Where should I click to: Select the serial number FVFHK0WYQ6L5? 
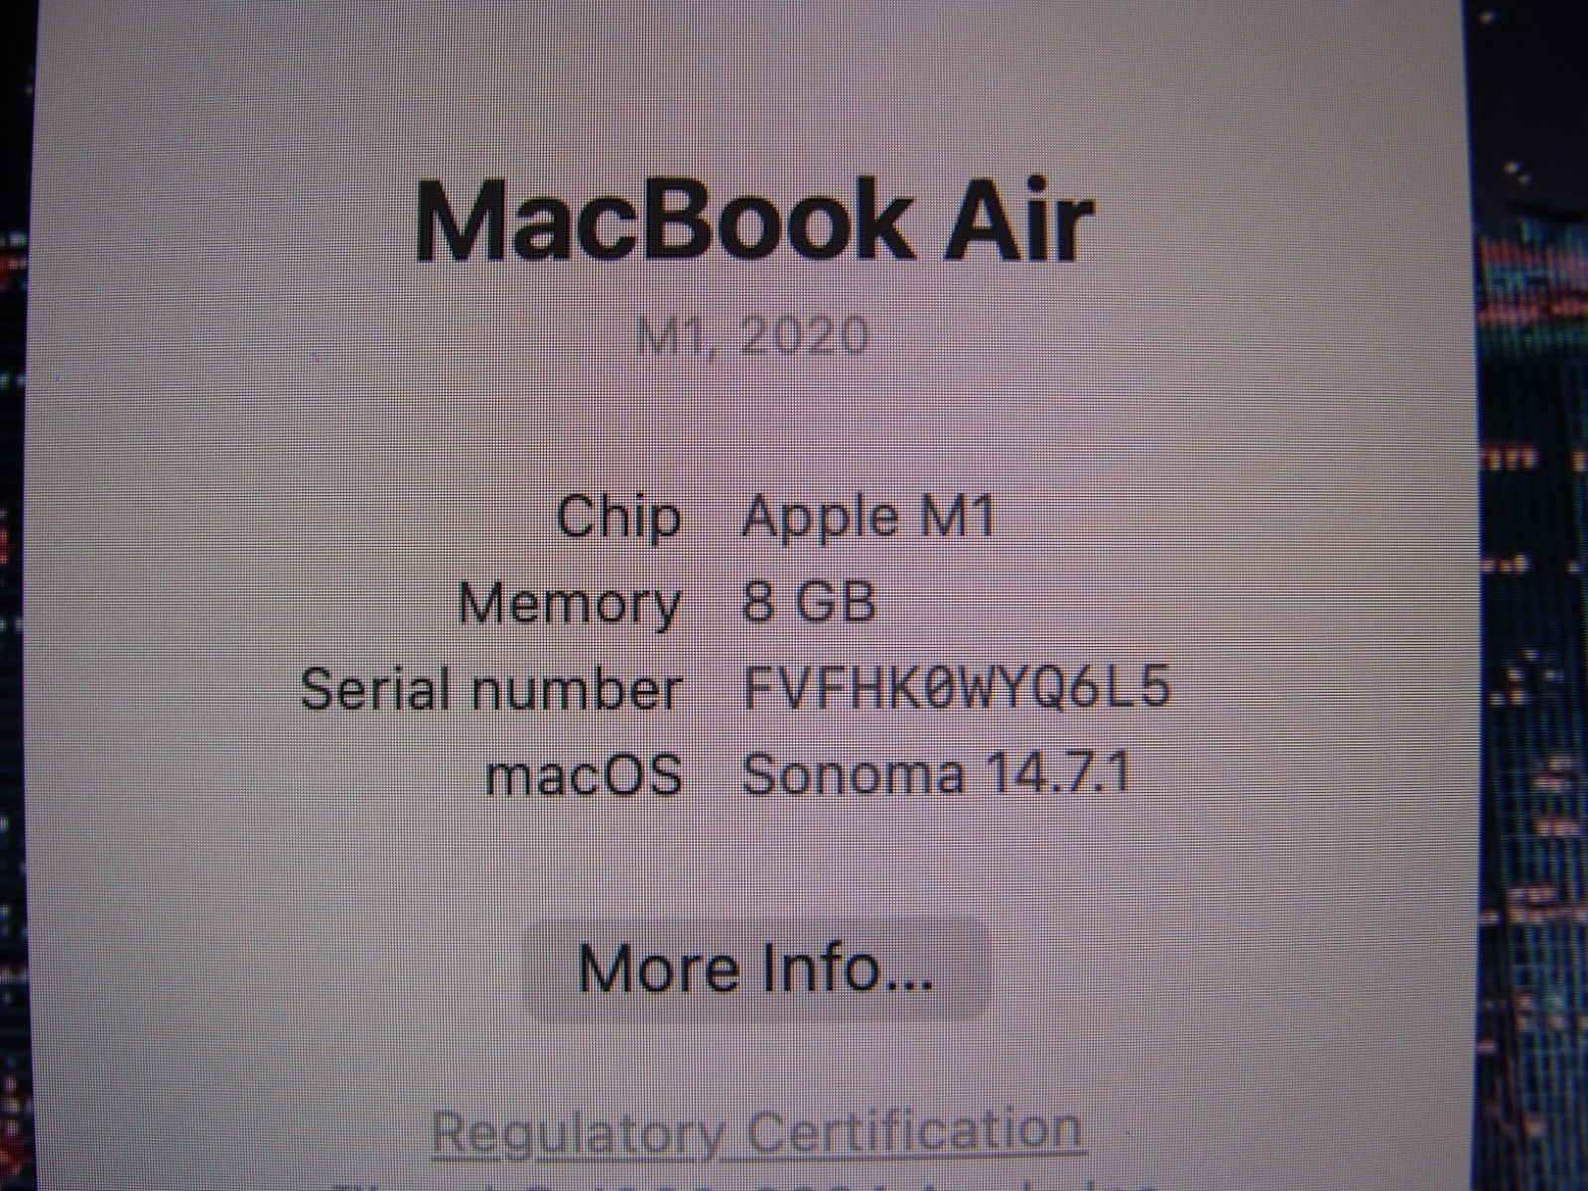[957, 688]
